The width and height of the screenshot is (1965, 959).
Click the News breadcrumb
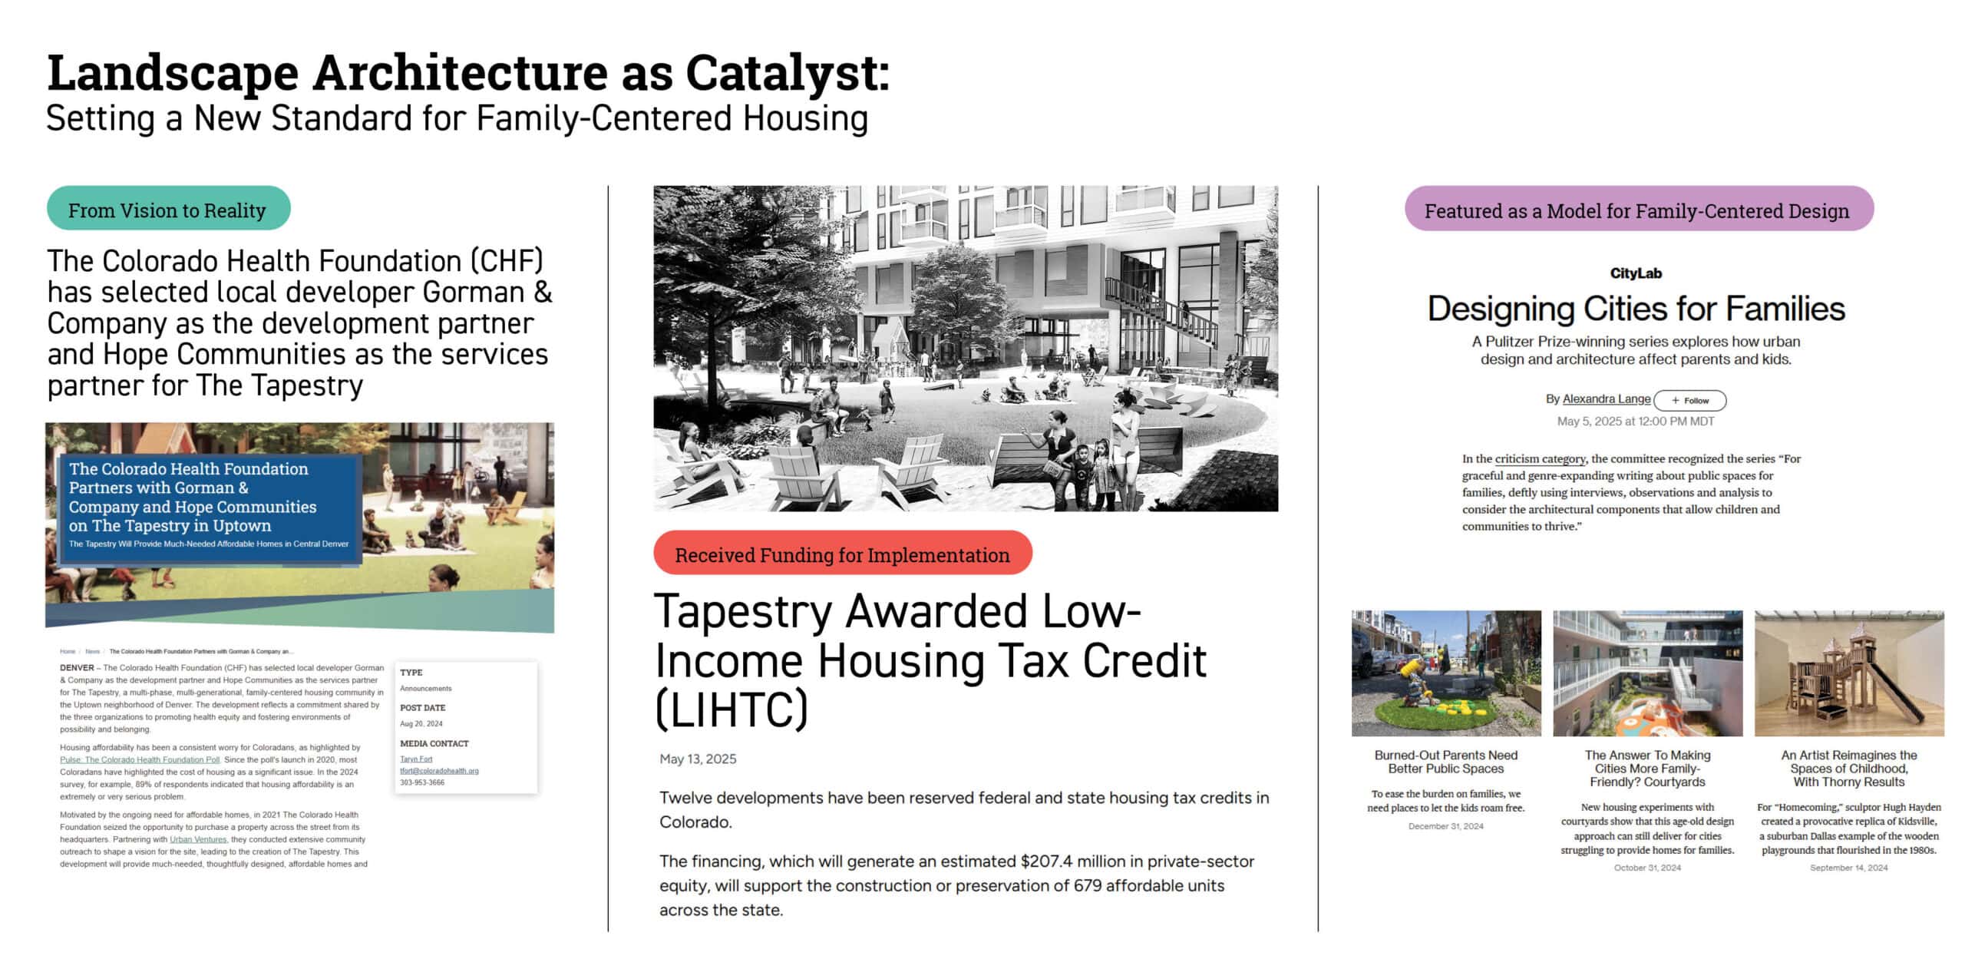click(x=92, y=651)
